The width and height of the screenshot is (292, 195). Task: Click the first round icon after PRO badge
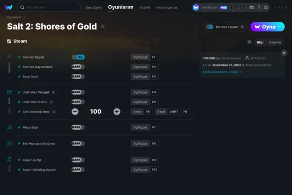(234, 7)
